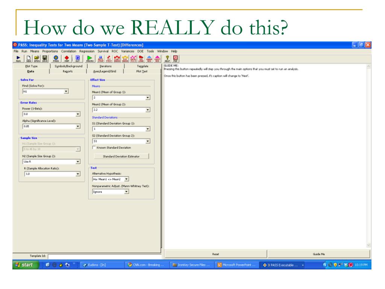Switch to IronKey Secure Files taskbar item
Viewport: 385px width, 289px height.
191,265
